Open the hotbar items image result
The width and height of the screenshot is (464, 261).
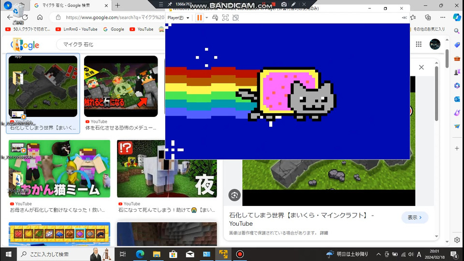[x=59, y=234]
